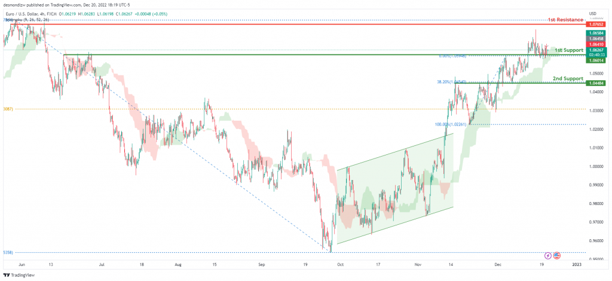The image size is (612, 281).
Task: Open the Ichimoku indicator legend
Action: 27,19
